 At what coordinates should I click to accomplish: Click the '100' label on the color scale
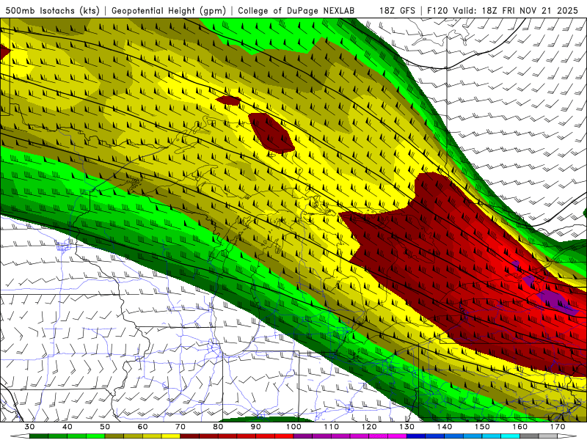pos(294,427)
